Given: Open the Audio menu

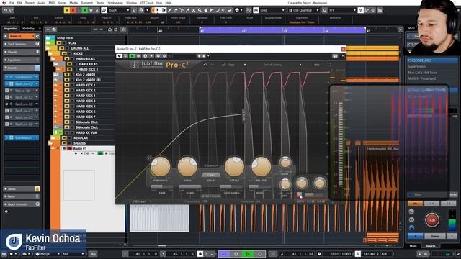Looking at the screenshot, I should pyautogui.click(x=42, y=3).
